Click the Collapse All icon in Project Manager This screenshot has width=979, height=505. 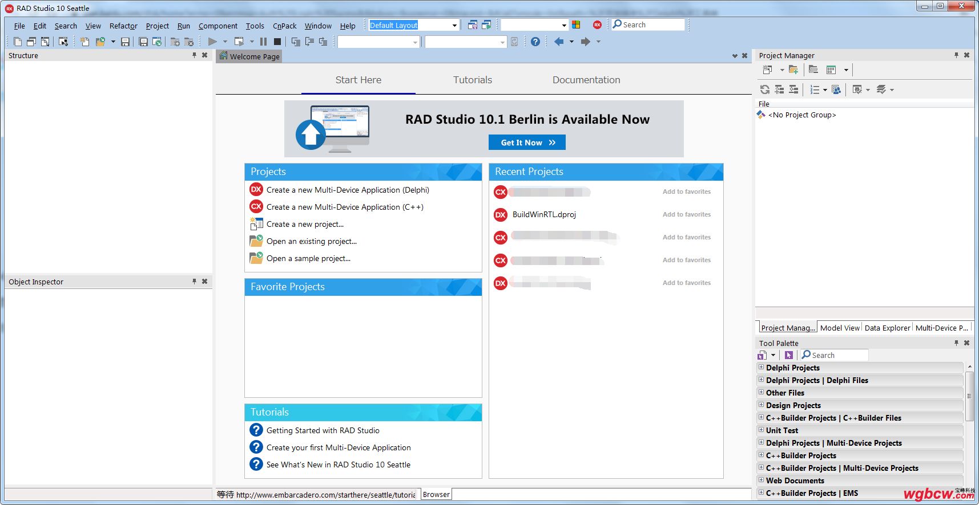(x=793, y=89)
